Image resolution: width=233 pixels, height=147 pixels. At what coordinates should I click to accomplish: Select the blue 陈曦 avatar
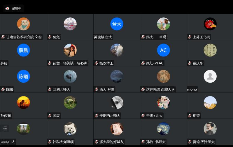24,76
